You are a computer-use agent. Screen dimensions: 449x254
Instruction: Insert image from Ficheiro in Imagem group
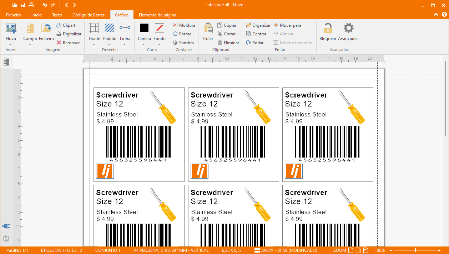tap(46, 33)
